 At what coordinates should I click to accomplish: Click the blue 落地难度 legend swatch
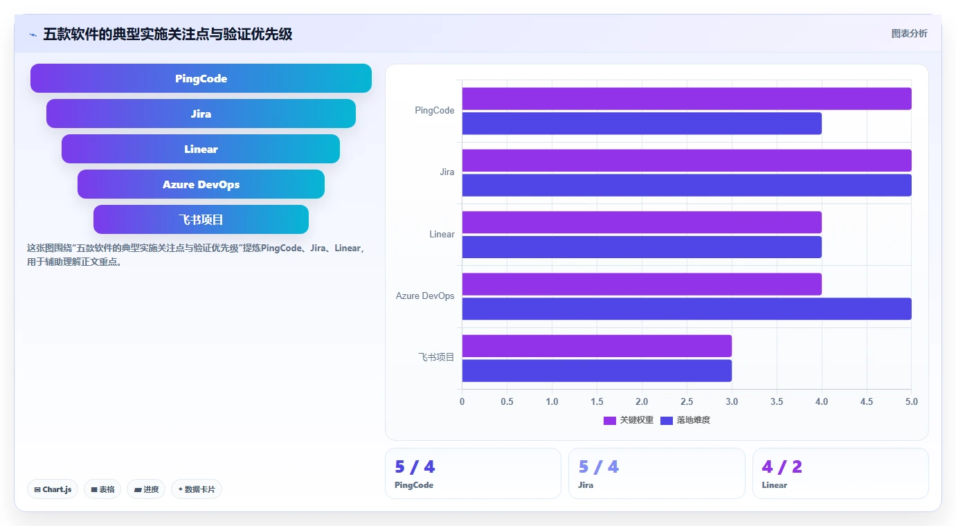point(667,420)
